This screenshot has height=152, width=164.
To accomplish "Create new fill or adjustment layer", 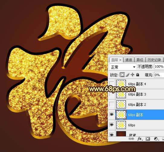I will tap(156, 139).
